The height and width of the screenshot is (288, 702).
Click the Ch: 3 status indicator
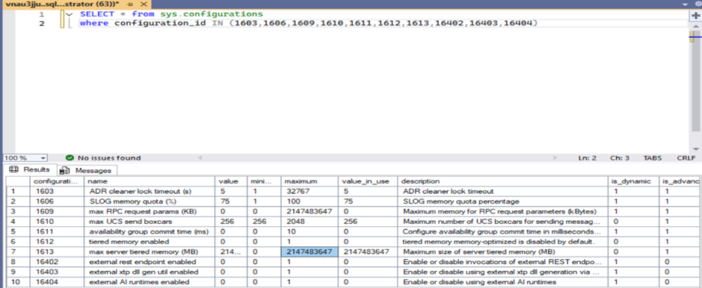click(x=620, y=158)
